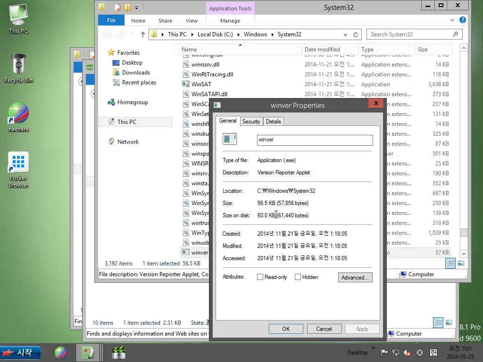
Task: Select the winrssrv.dll file
Action: click(x=205, y=65)
